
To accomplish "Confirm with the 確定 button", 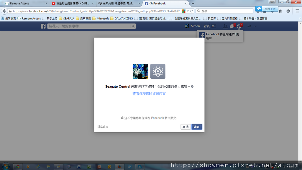I will [197, 127].
